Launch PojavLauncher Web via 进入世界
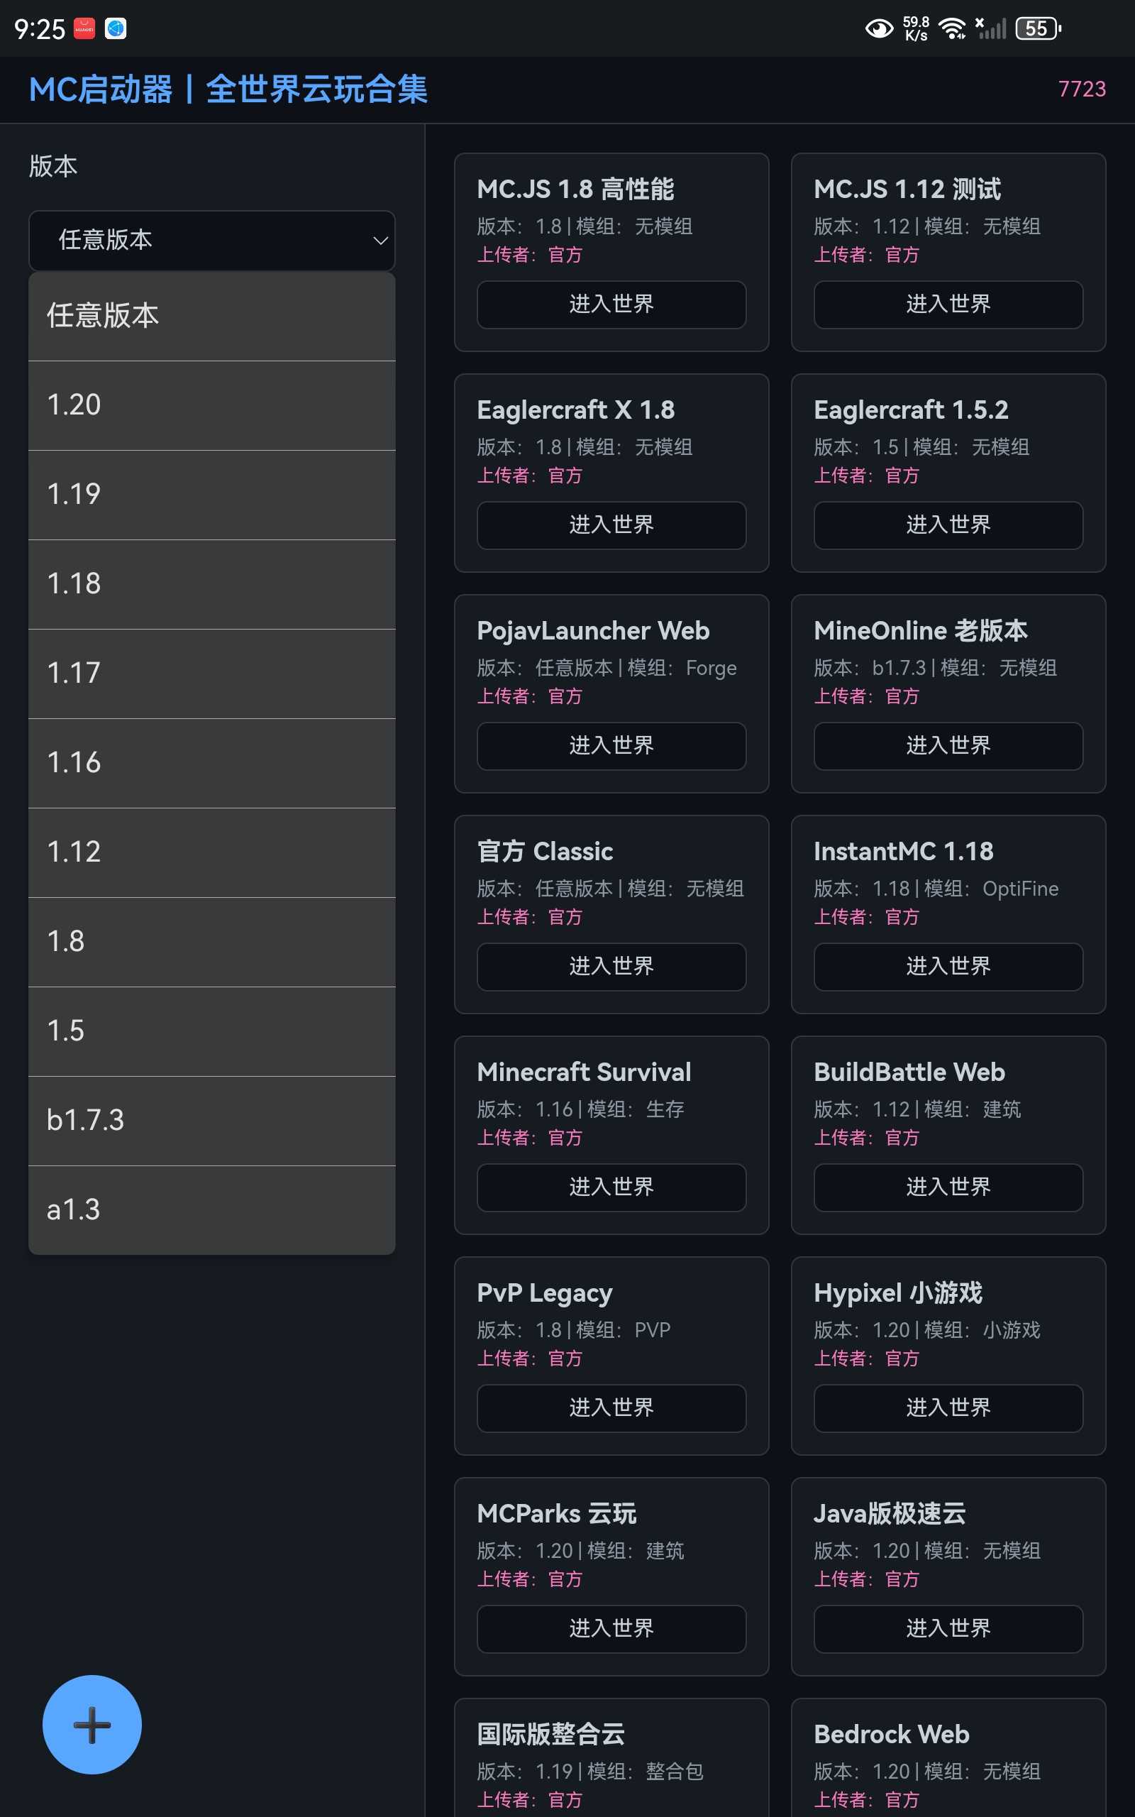The image size is (1135, 1817). 611,745
